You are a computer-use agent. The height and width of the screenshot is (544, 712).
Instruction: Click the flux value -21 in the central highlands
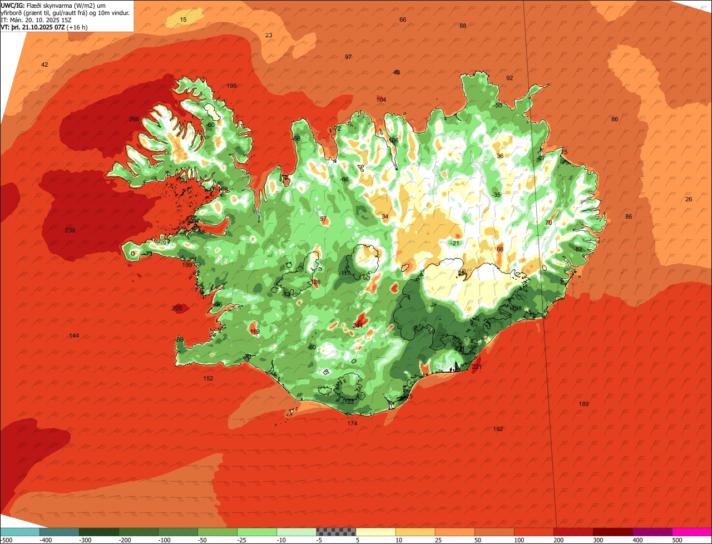tap(454, 243)
